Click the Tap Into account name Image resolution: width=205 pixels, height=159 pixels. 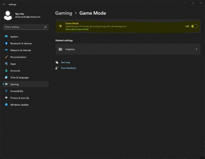(x=19, y=14)
